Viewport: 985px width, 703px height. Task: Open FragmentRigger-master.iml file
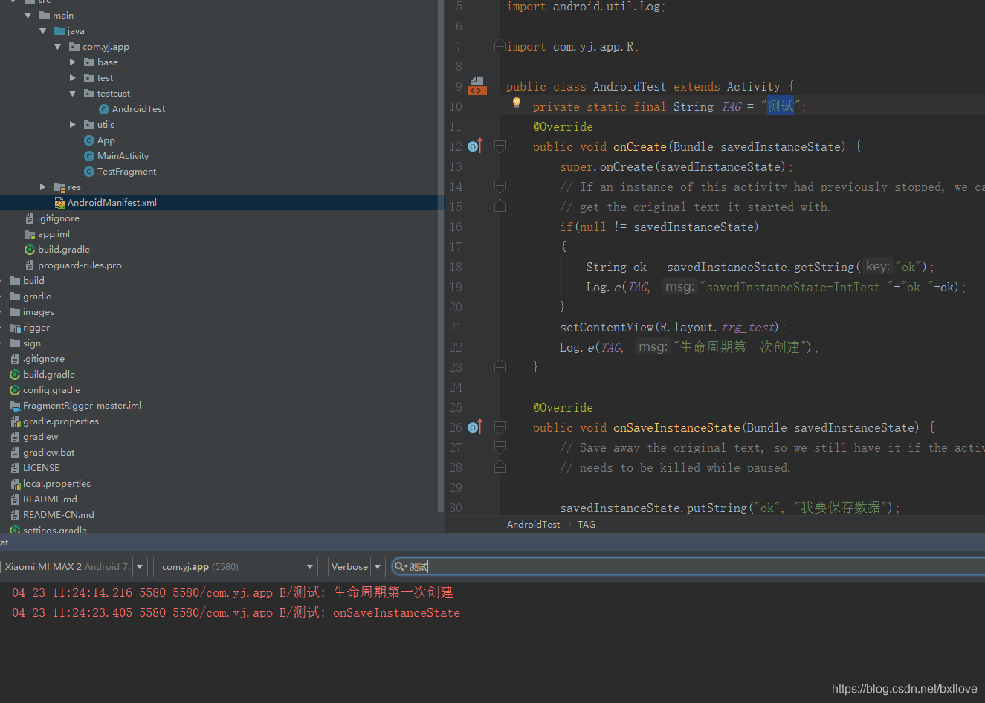tap(82, 405)
